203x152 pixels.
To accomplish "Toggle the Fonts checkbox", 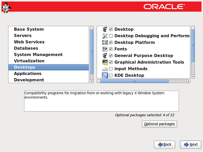I will tap(111, 49).
